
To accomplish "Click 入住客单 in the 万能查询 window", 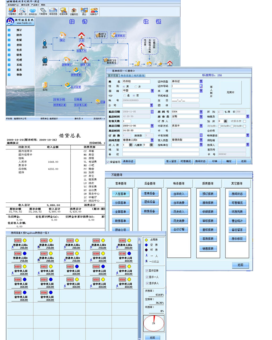I will (x=121, y=194).
